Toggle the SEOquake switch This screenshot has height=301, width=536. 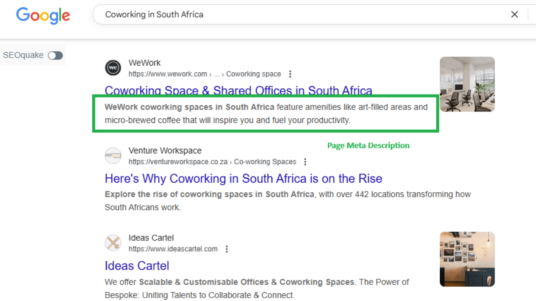[x=55, y=56]
